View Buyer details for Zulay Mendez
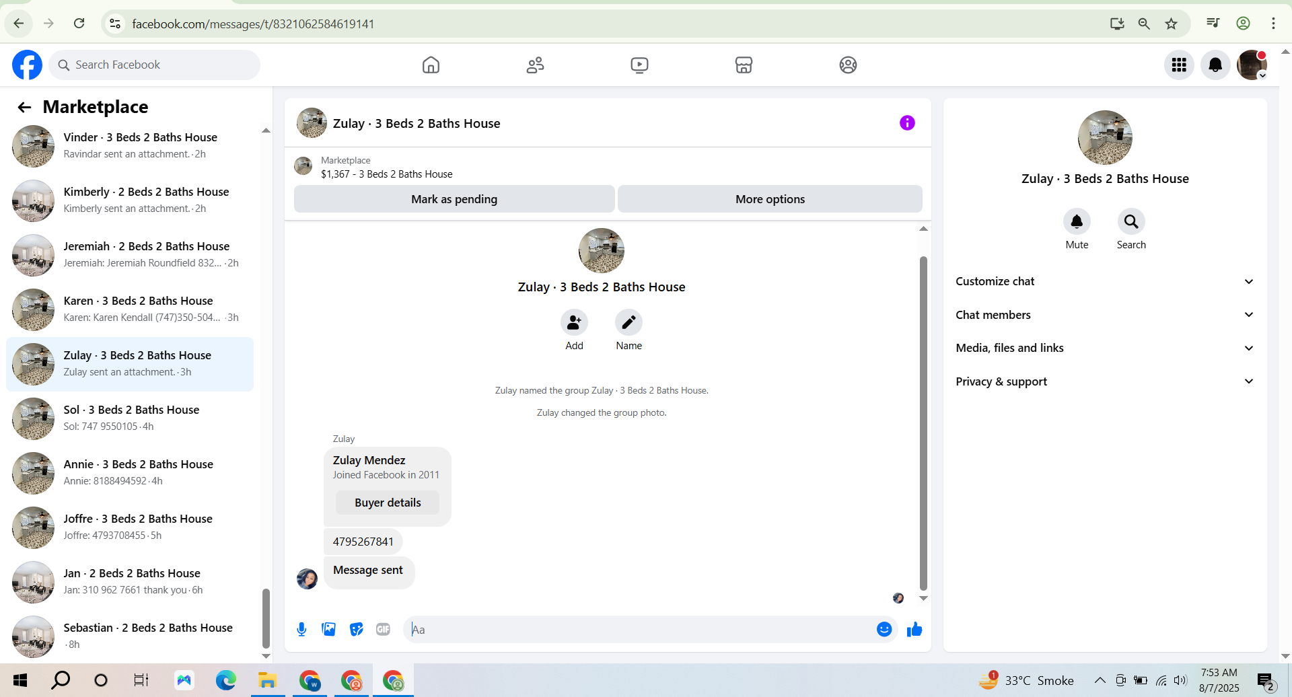 pyautogui.click(x=388, y=503)
